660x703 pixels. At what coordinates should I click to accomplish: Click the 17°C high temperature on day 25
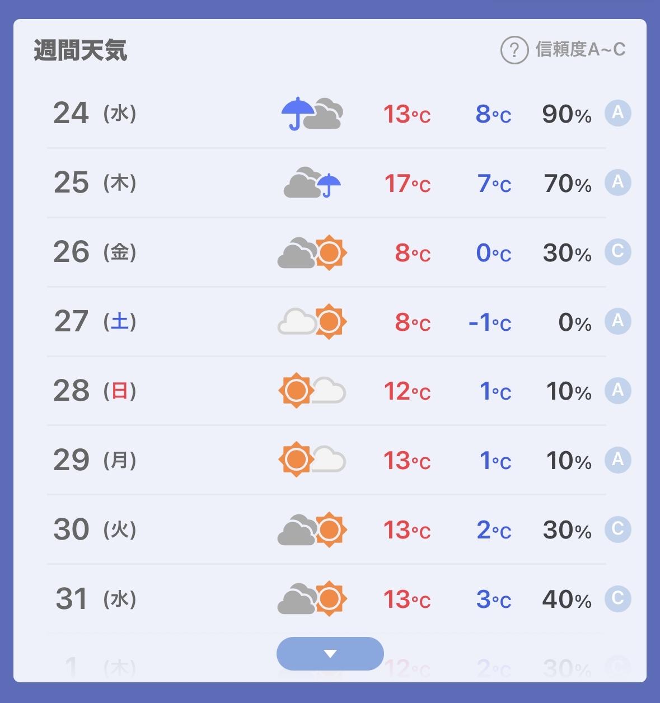[407, 184]
